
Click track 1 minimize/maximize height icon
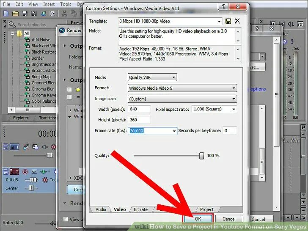coord(5,147)
